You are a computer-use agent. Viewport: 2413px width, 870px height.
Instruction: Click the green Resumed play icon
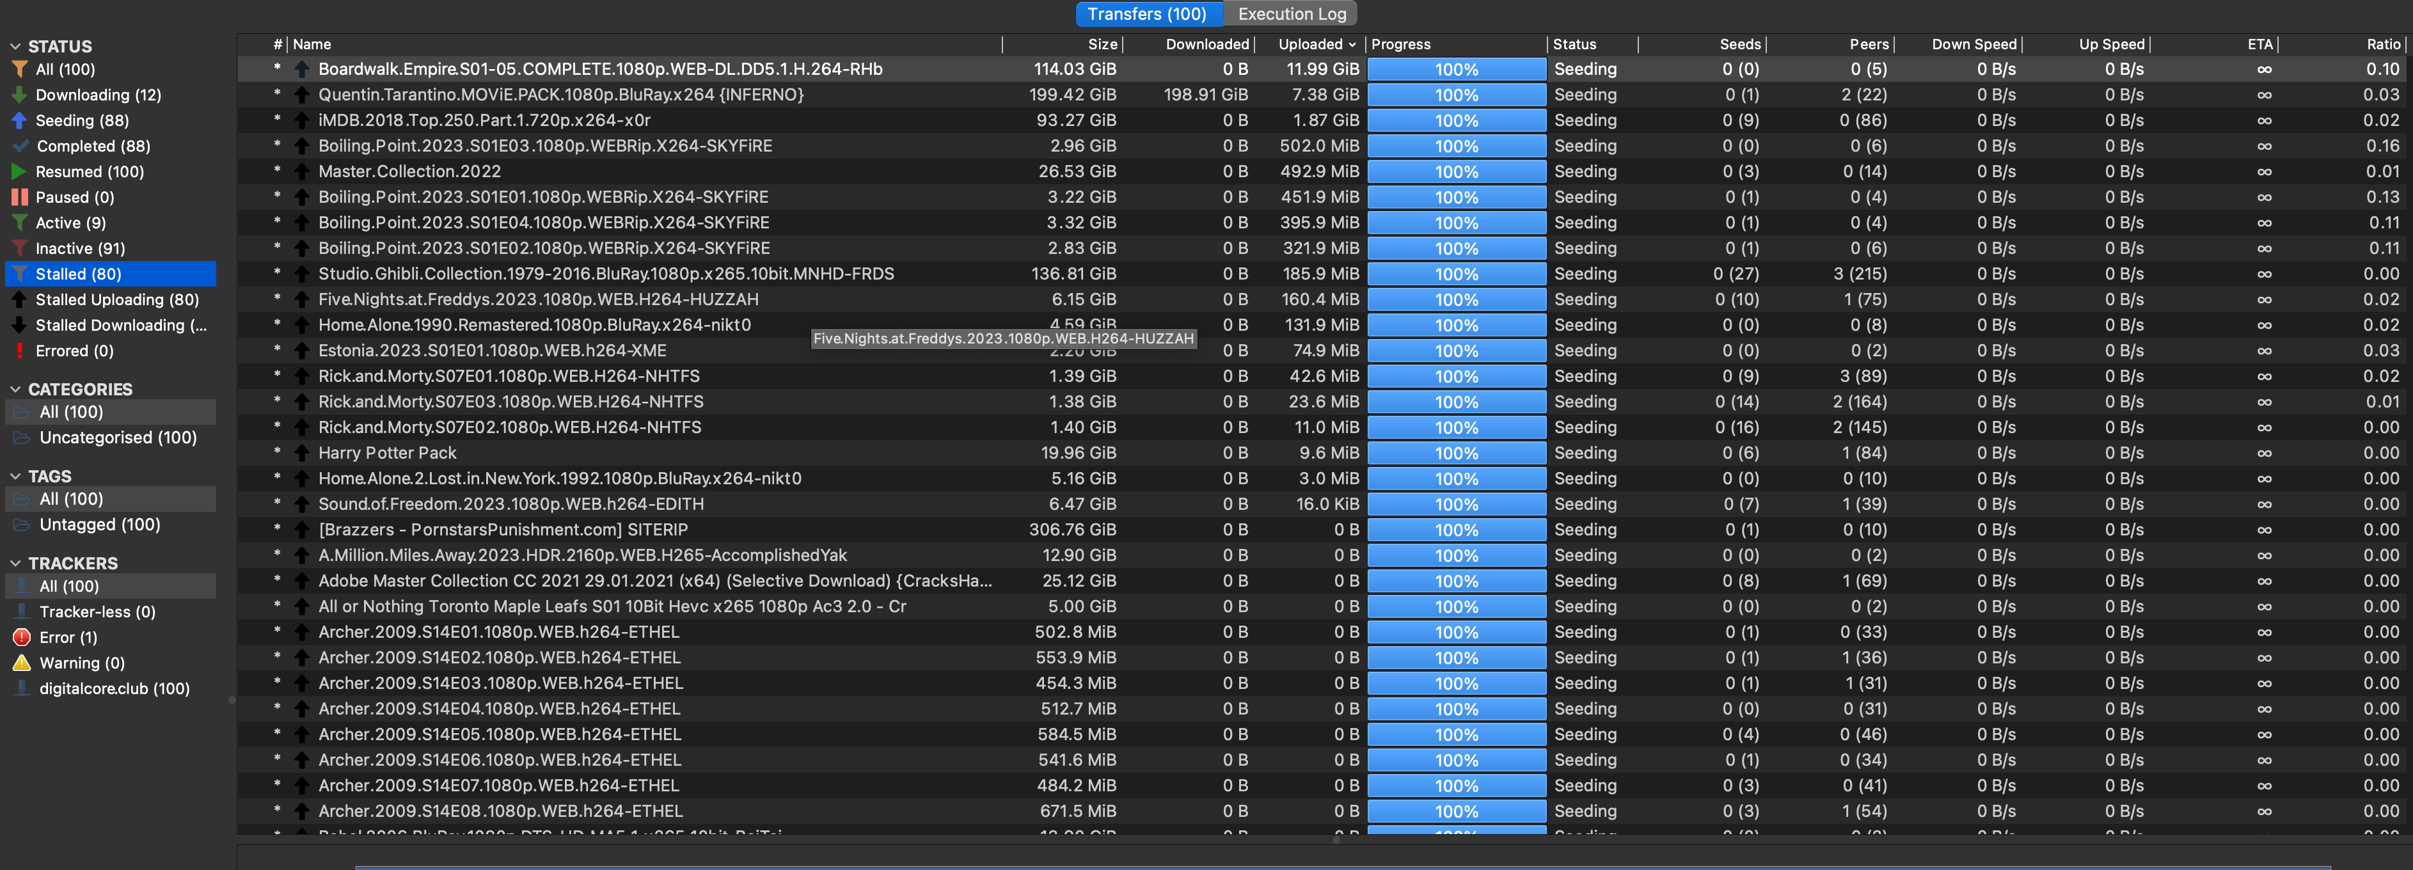(x=19, y=171)
